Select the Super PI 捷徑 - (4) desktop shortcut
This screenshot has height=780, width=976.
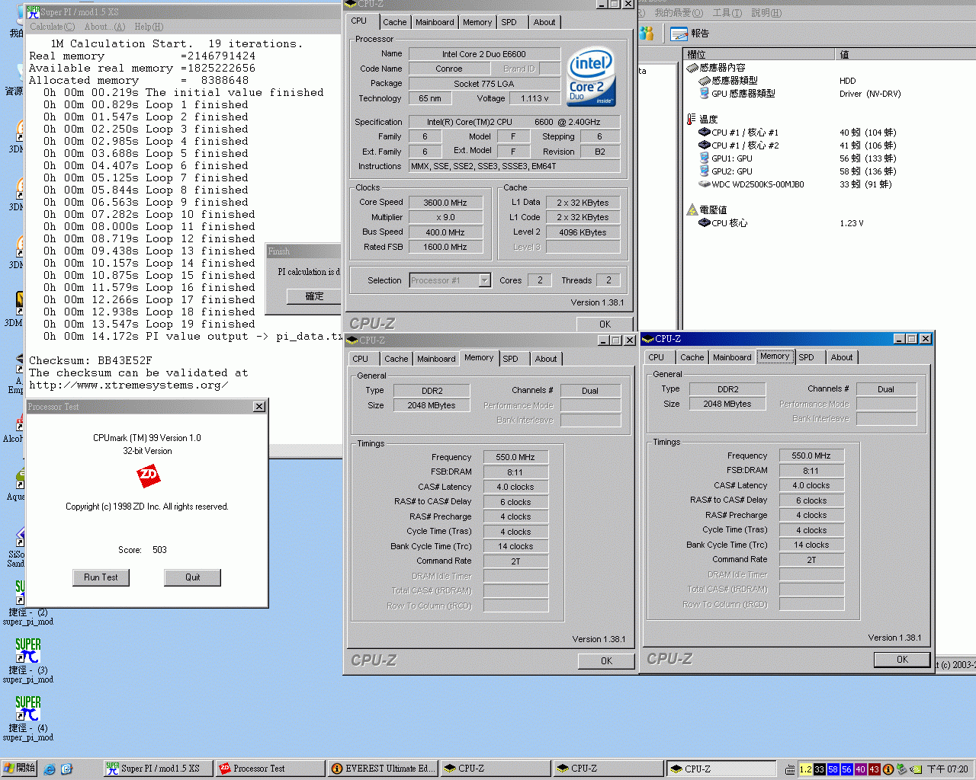coord(28,718)
